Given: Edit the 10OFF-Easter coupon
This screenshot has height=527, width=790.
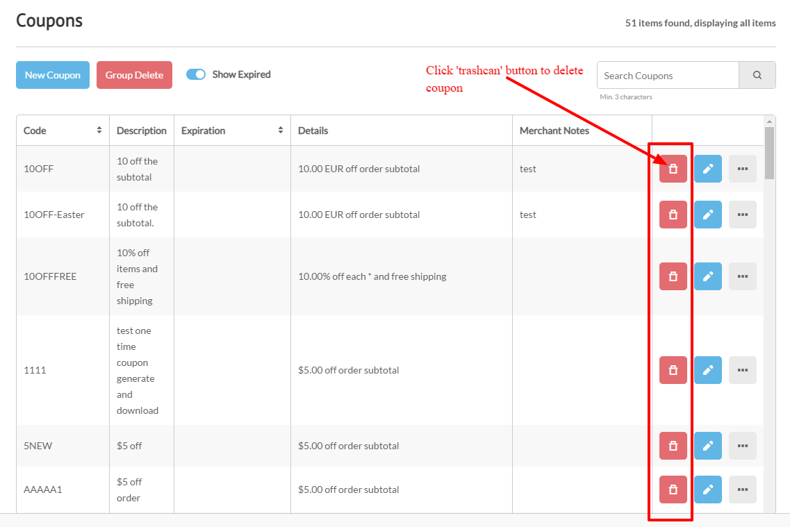Looking at the screenshot, I should click(x=708, y=215).
